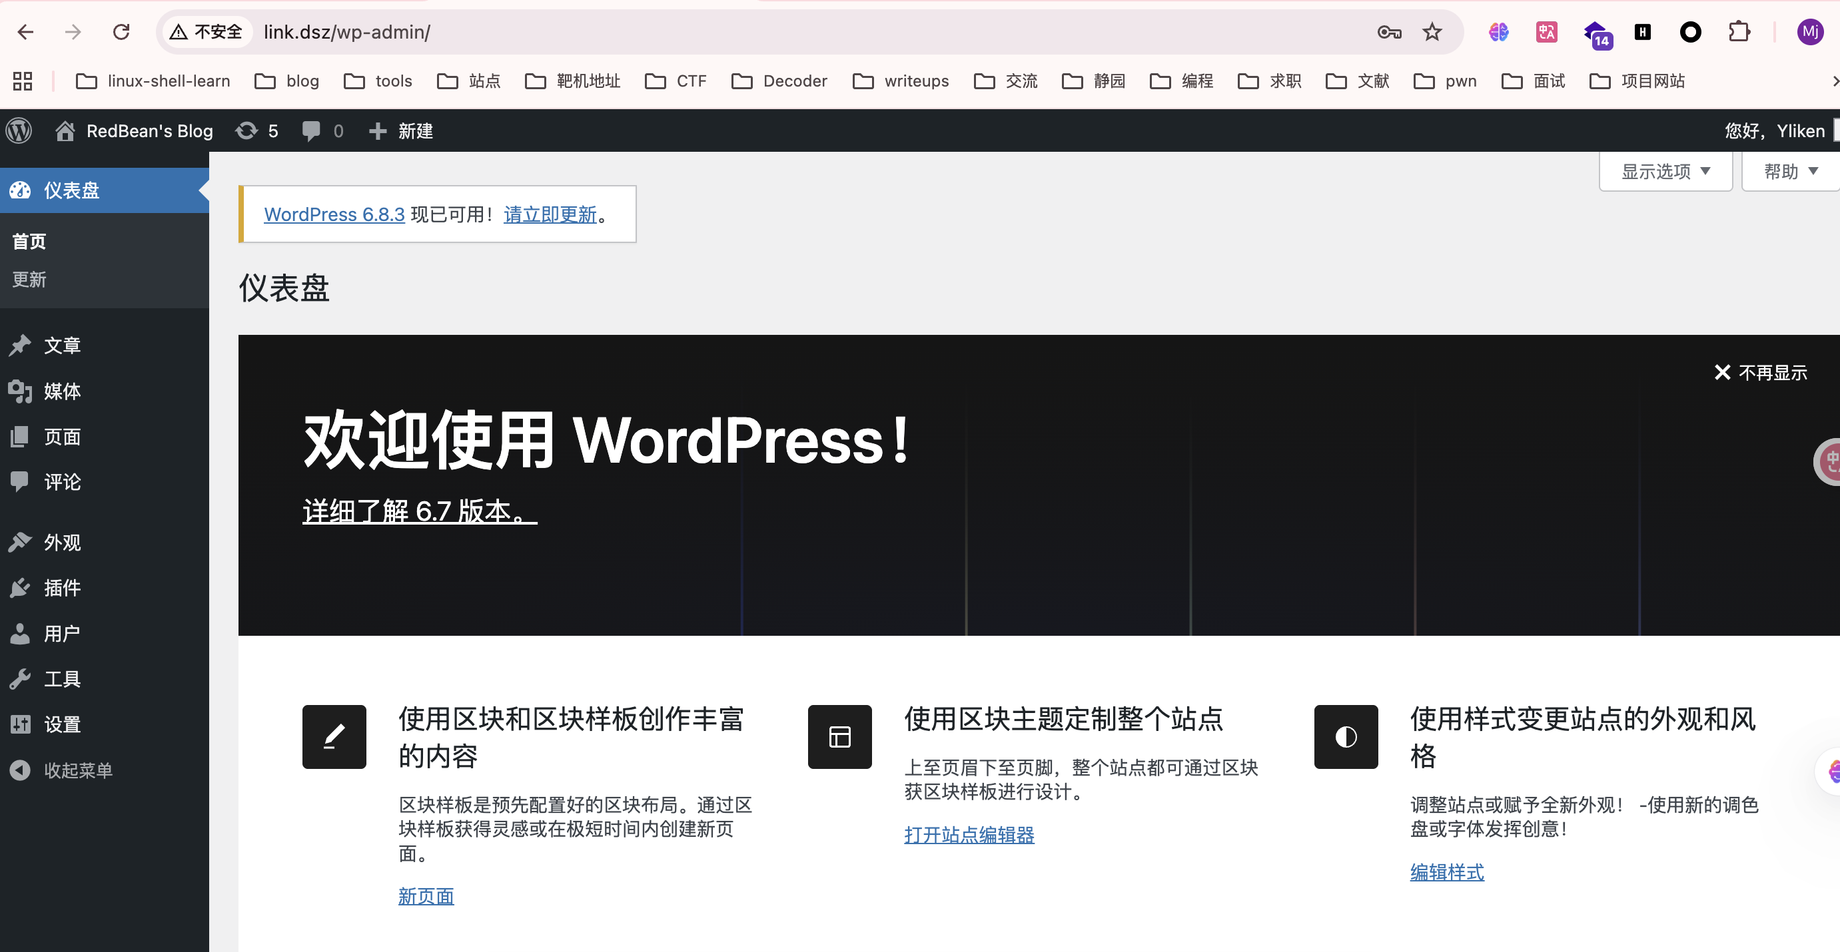1840x952 pixels.
Task: Open the Media (媒体) sidebar menu
Action: (x=62, y=391)
